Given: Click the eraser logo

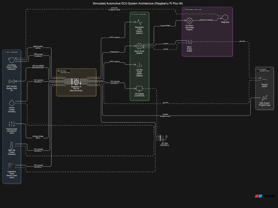Looking at the screenshot, I should [265, 196].
